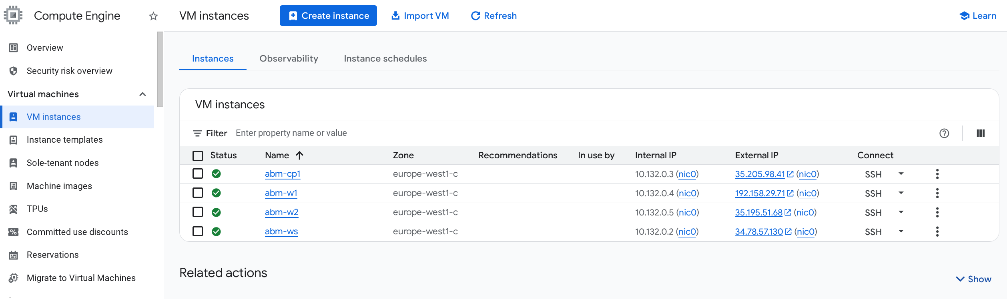
Task: Sort by Name using the arrow icon
Action: (299, 155)
